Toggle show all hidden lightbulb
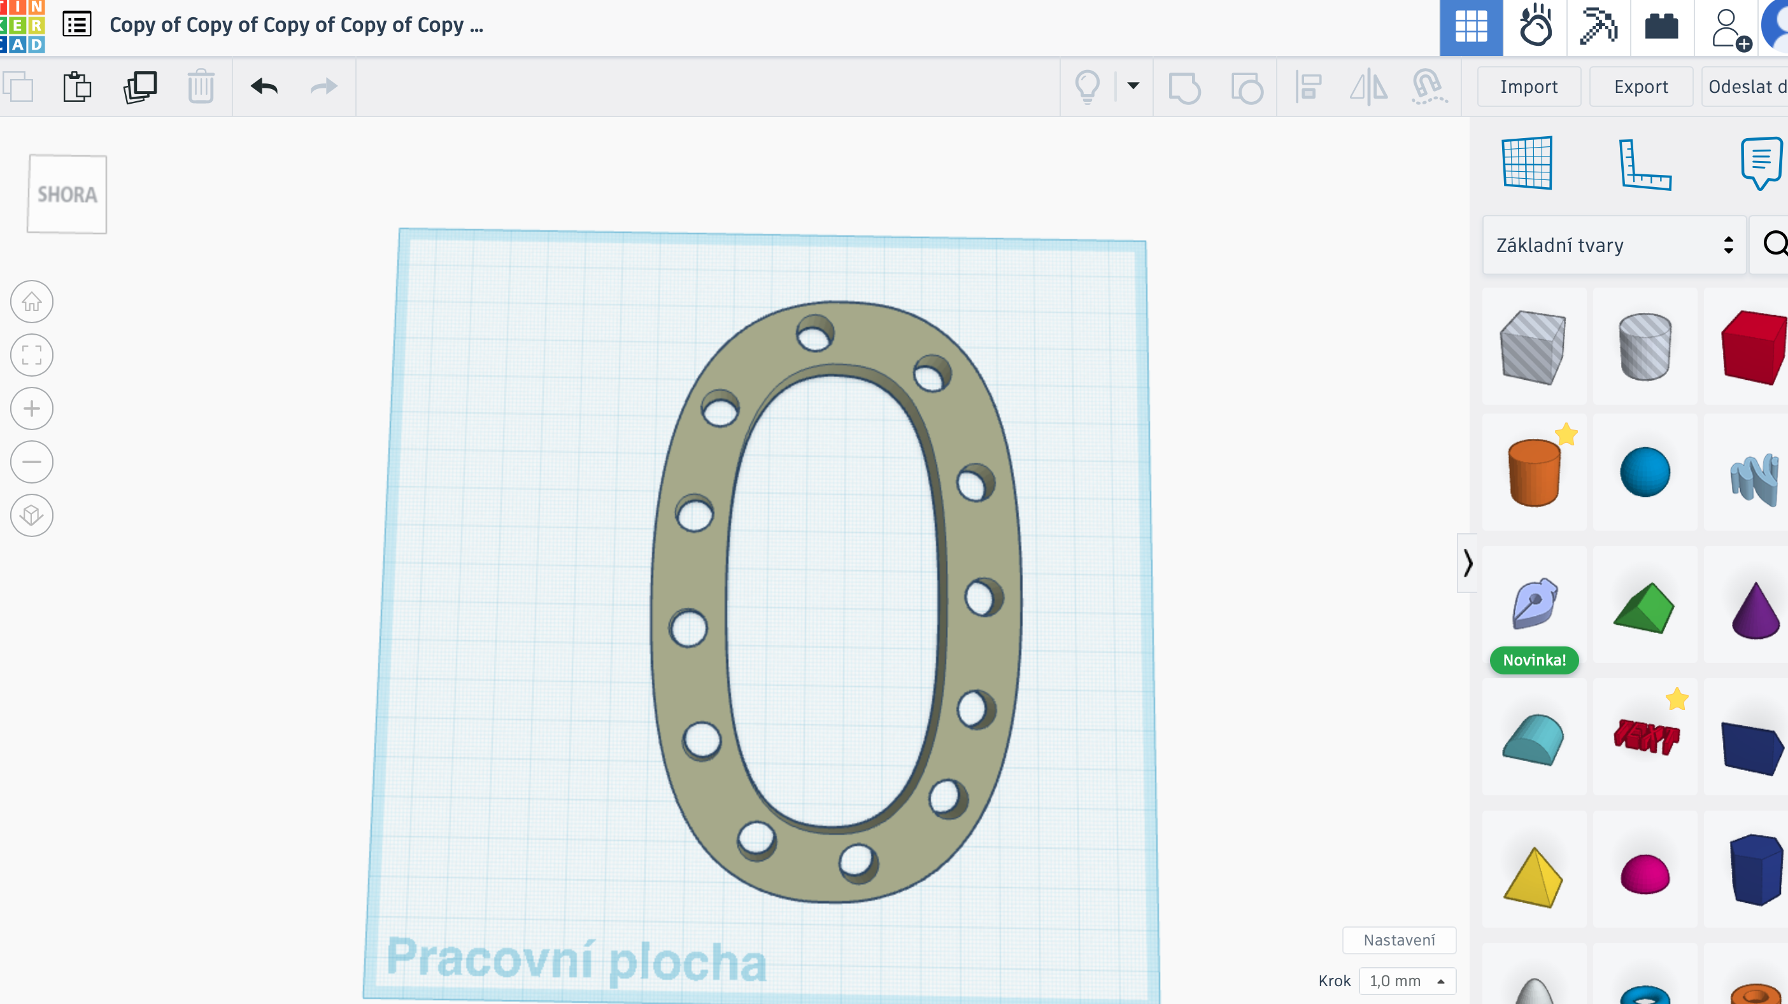The width and height of the screenshot is (1788, 1004). (x=1087, y=87)
